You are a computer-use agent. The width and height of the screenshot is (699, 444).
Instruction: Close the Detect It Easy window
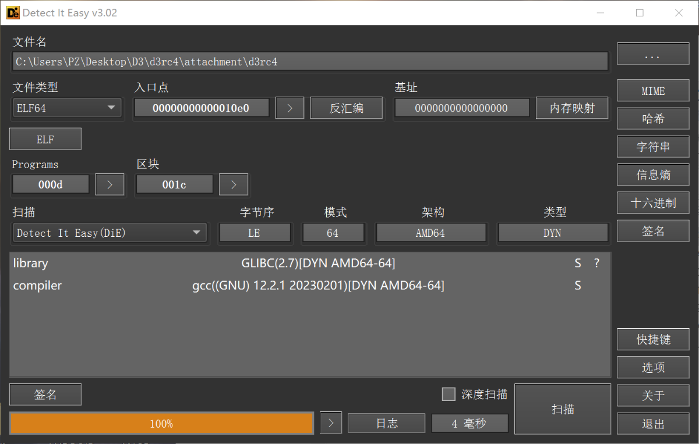click(x=679, y=13)
